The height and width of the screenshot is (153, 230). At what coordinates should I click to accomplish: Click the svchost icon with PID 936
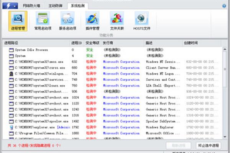coord(11,92)
